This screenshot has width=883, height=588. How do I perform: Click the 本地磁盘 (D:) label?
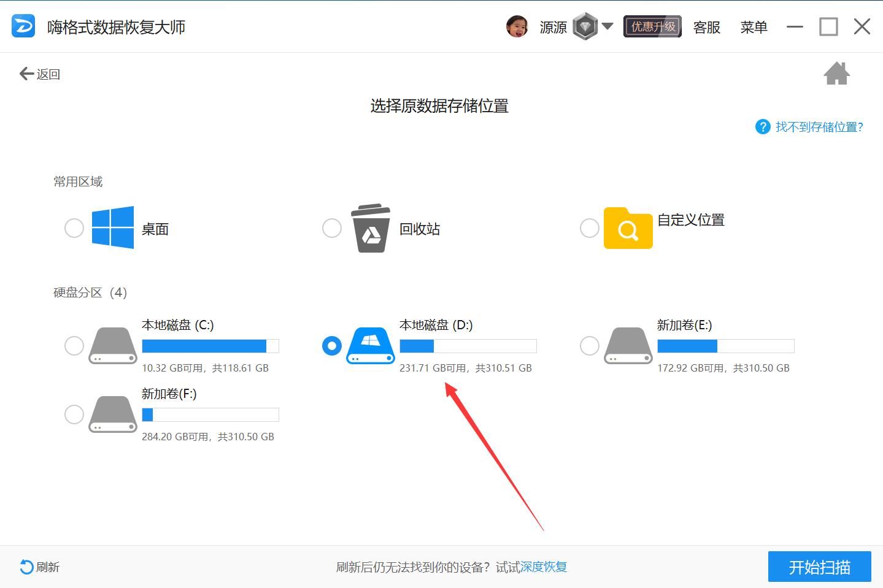point(436,325)
